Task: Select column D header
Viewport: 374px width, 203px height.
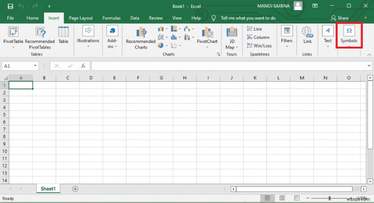Action: click(91, 78)
